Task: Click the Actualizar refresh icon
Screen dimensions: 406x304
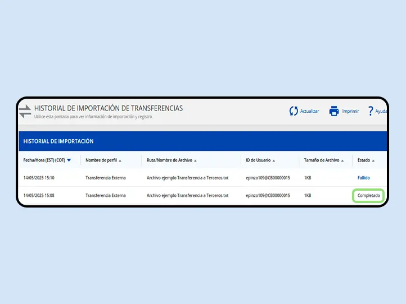Action: pos(294,111)
